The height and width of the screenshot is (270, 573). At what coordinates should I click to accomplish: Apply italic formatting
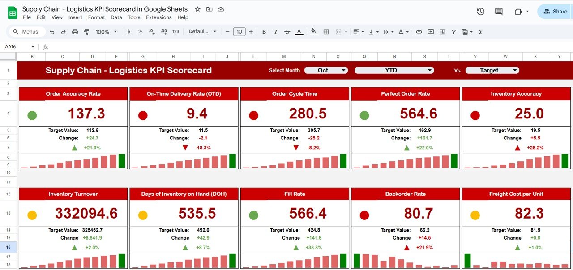click(275, 32)
